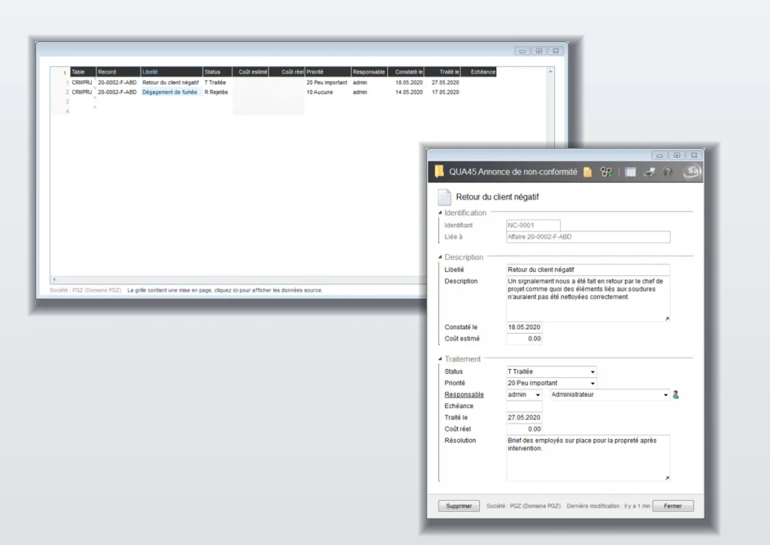Screen dimensions: 770x545
Task: Click the Traité le column header in grid
Action: (442, 71)
